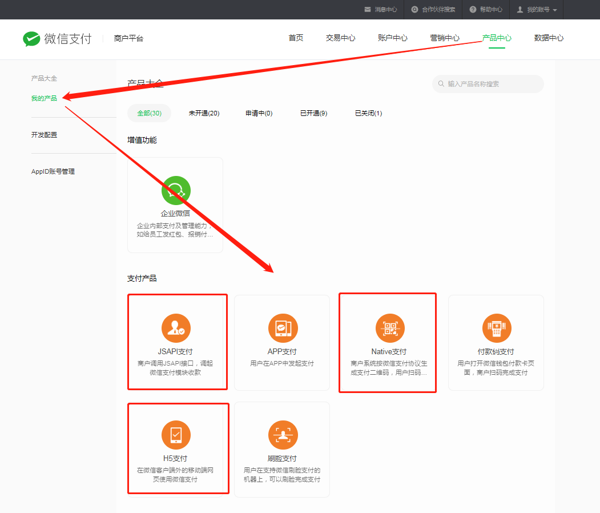
Task: Click the 付款码支付 orange icon
Action: tap(497, 328)
